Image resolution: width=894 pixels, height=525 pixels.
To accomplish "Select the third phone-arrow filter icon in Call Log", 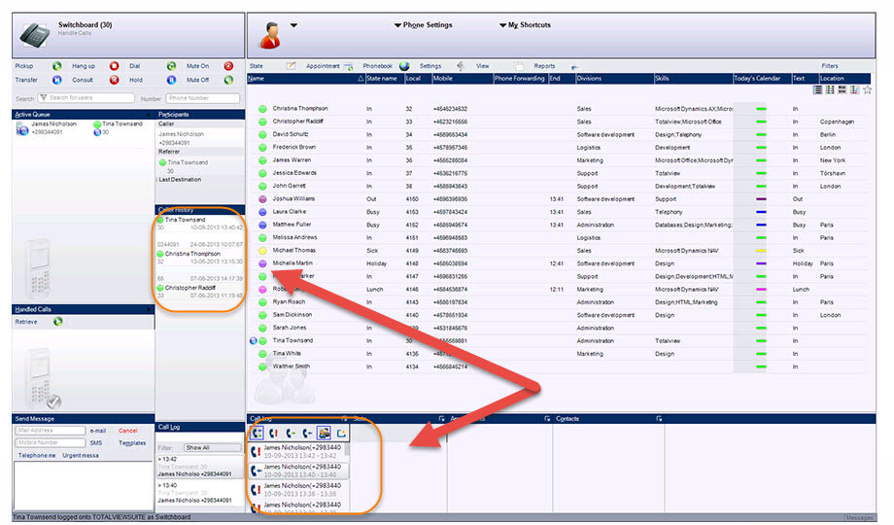I will tap(291, 434).
